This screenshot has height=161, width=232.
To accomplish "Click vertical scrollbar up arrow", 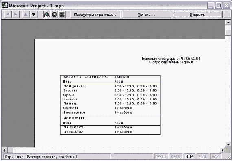I will [228, 22].
